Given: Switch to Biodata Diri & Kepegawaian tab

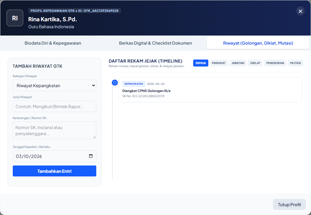Looking at the screenshot, I should click(x=53, y=43).
